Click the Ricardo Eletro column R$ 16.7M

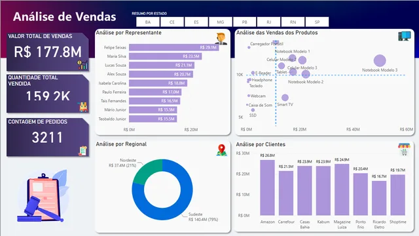tap(379, 198)
